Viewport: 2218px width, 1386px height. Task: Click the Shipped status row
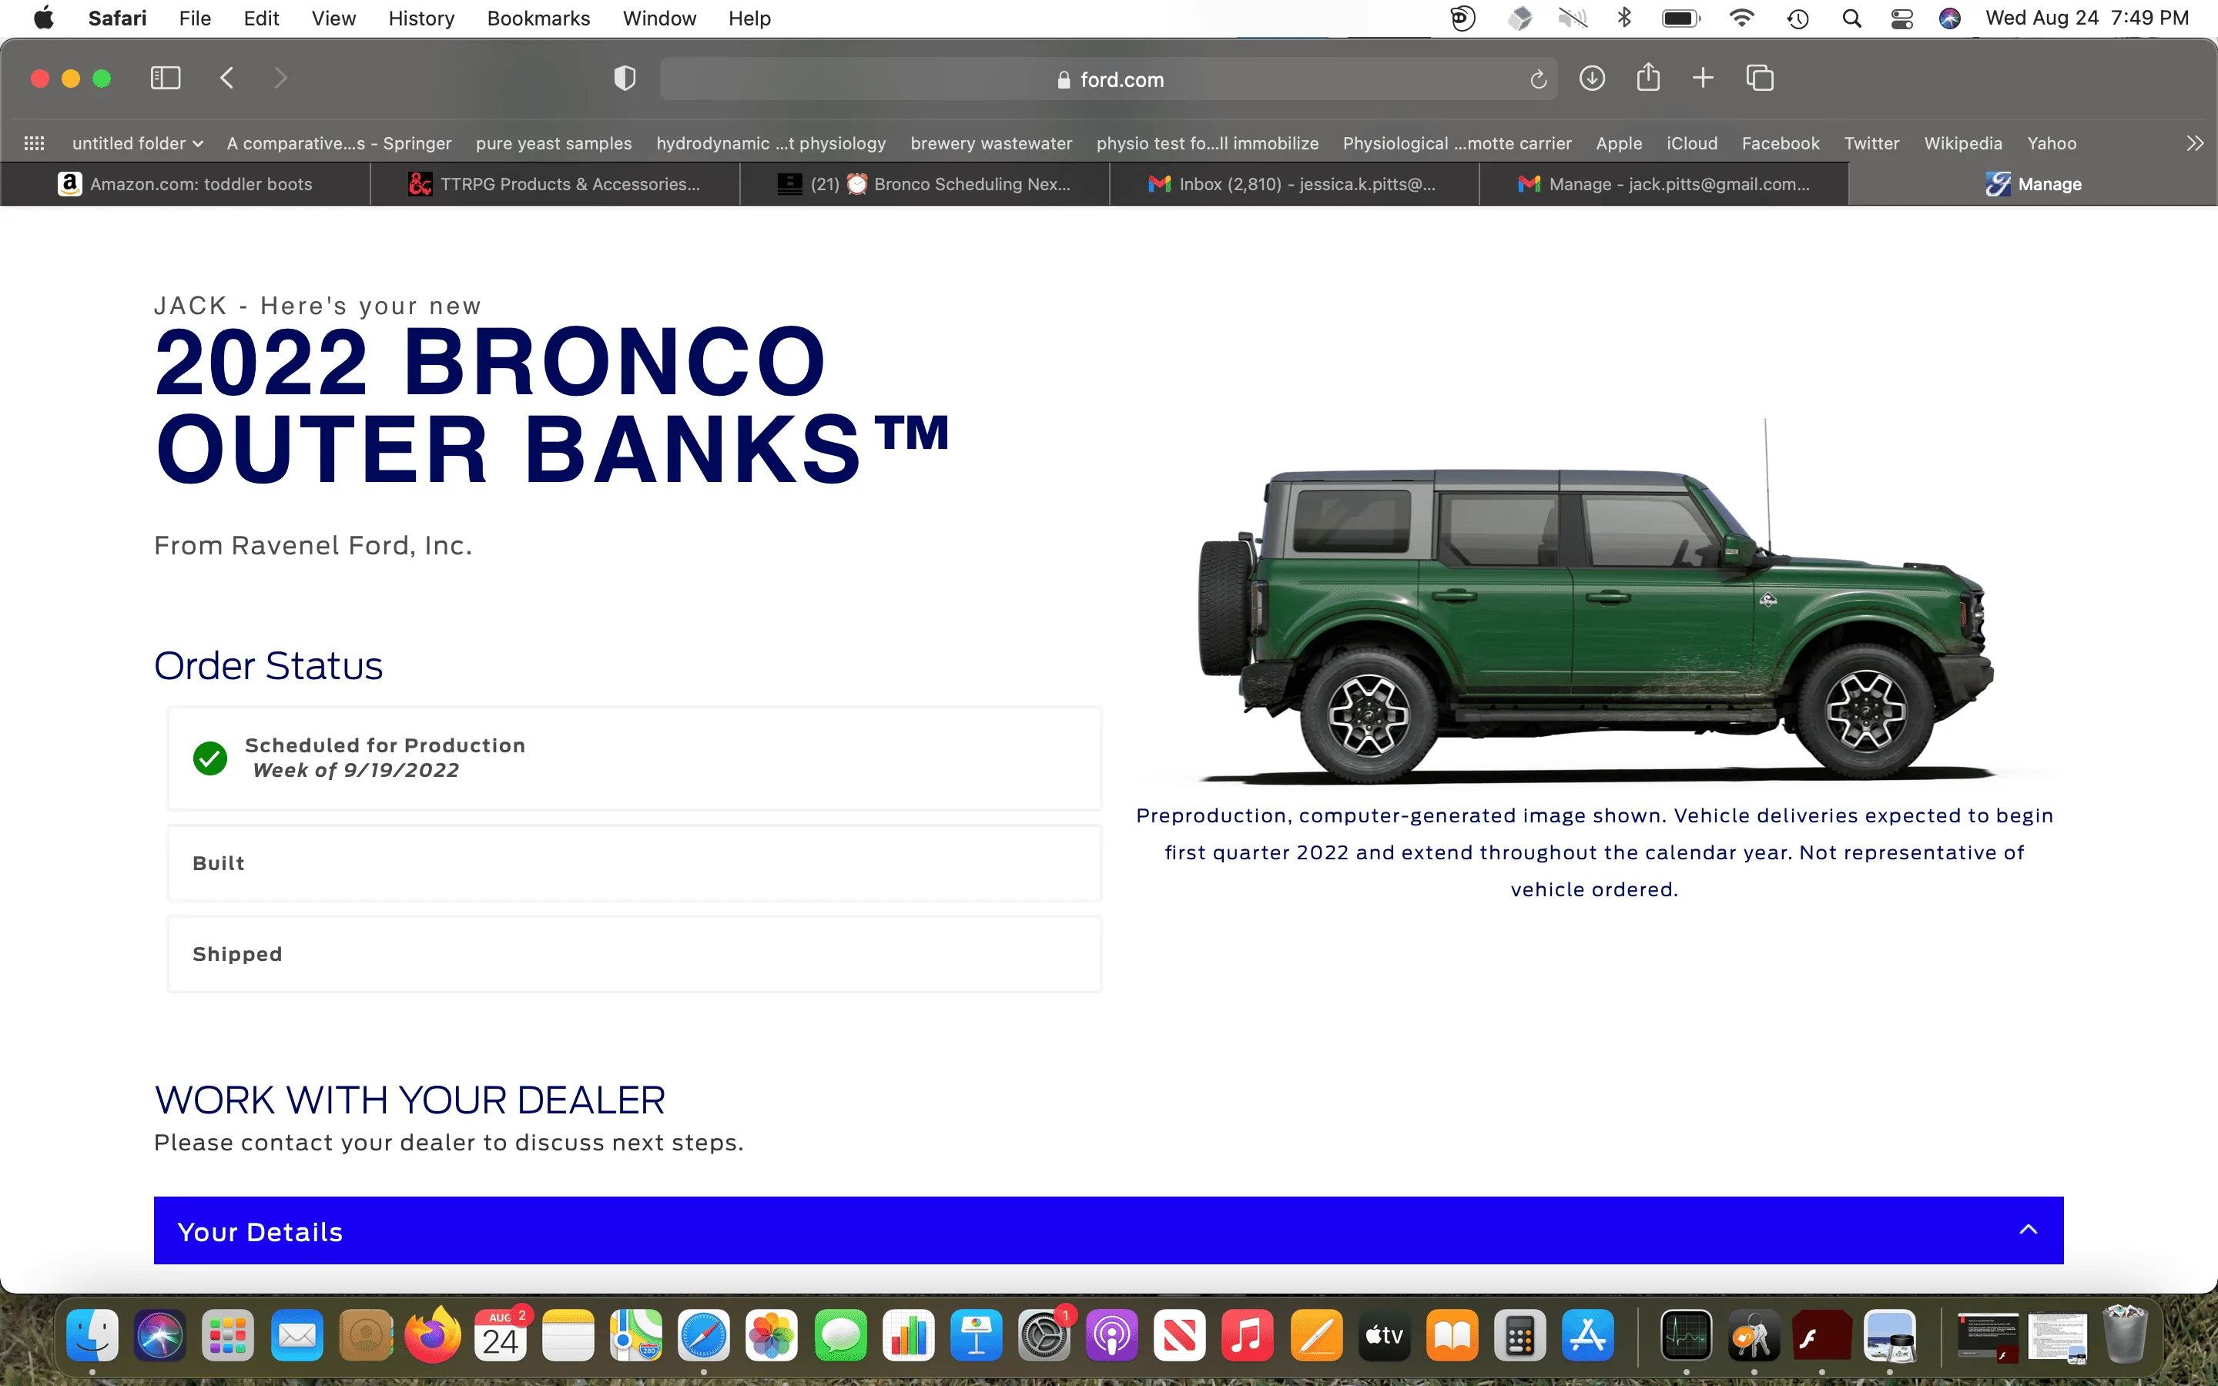[x=633, y=953]
